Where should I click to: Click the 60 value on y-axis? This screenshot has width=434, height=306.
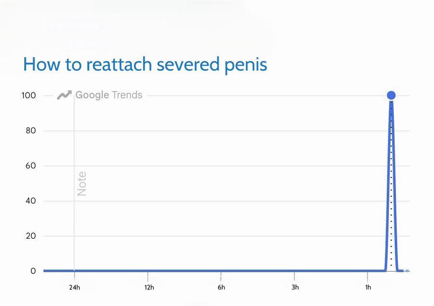pos(31,166)
